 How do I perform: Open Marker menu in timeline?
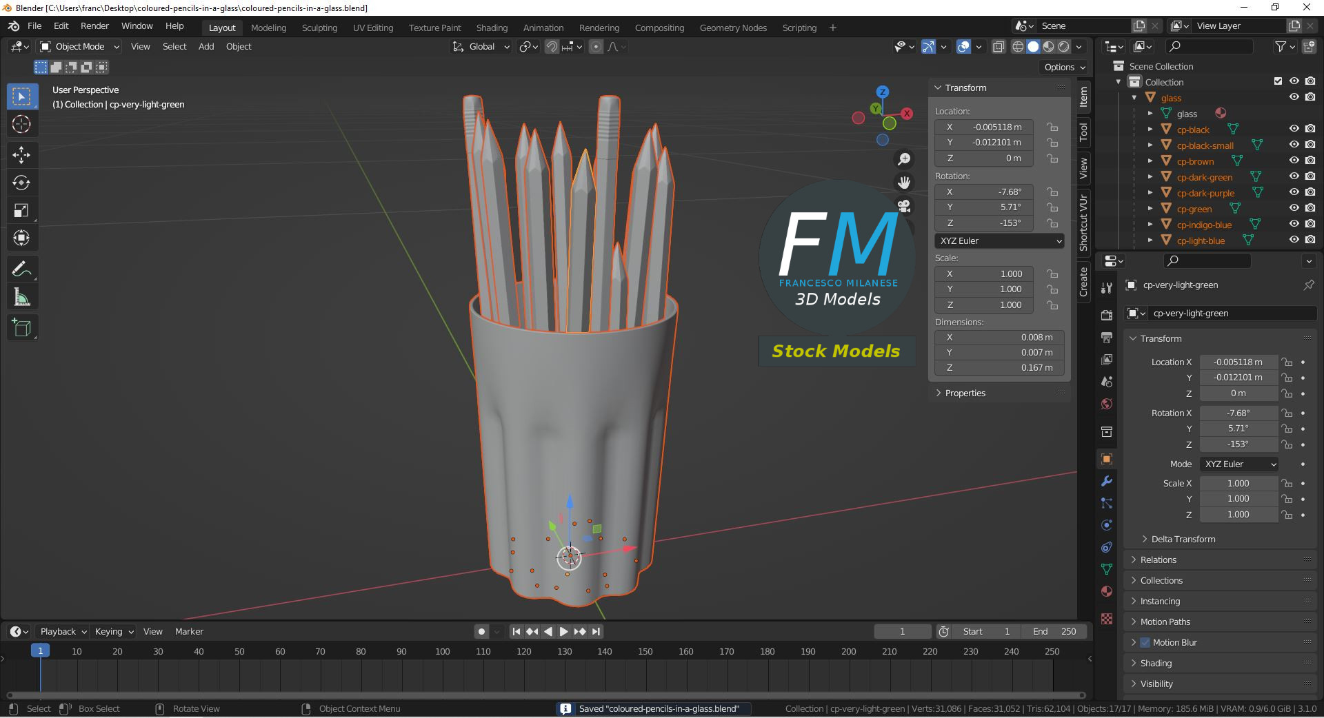(x=189, y=631)
